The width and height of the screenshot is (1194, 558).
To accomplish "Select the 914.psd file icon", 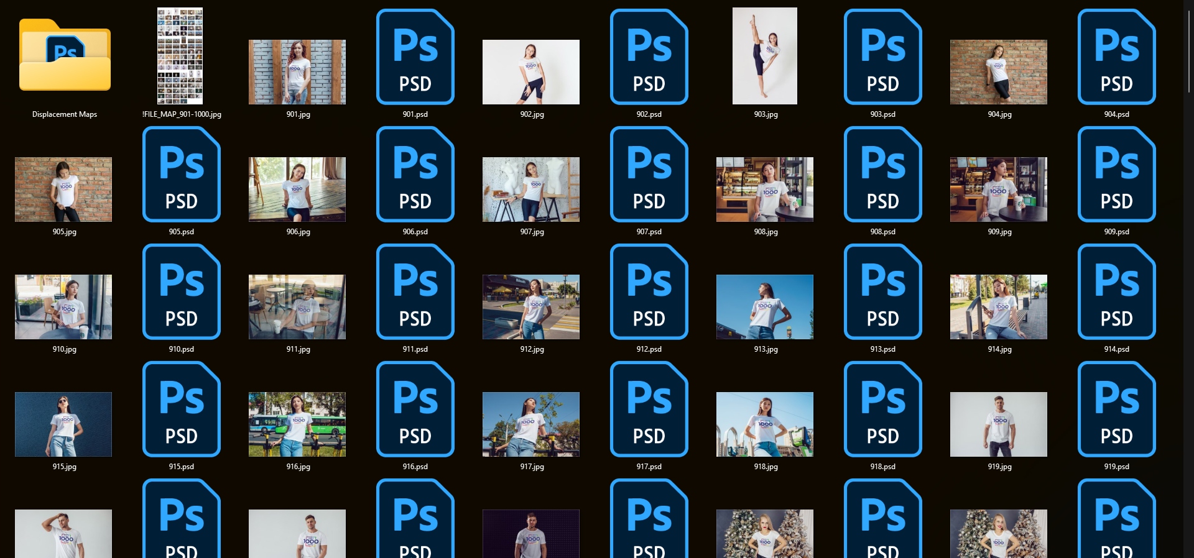I will pos(1116,291).
